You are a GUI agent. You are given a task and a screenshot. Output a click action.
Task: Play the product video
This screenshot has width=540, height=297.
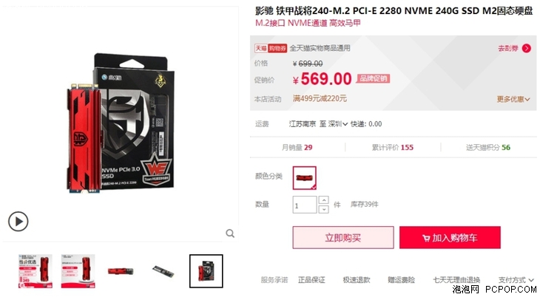tap(18, 222)
